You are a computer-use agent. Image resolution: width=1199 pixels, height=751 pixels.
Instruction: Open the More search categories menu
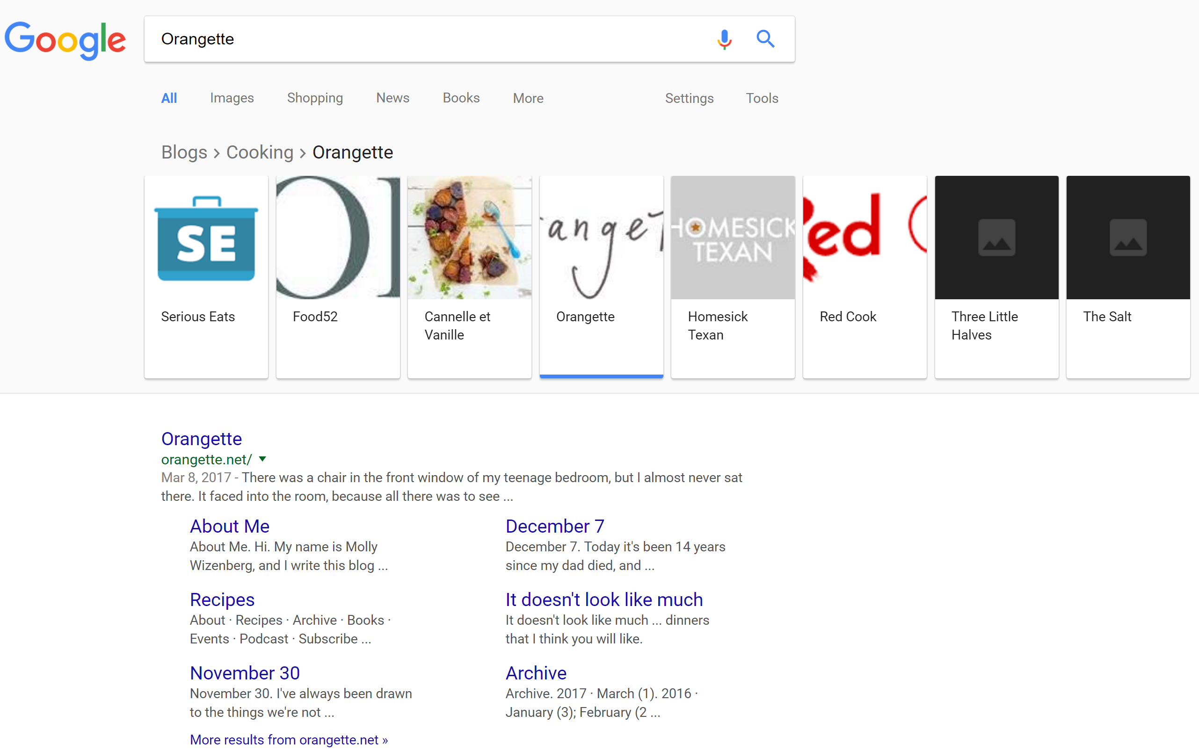[x=528, y=98]
